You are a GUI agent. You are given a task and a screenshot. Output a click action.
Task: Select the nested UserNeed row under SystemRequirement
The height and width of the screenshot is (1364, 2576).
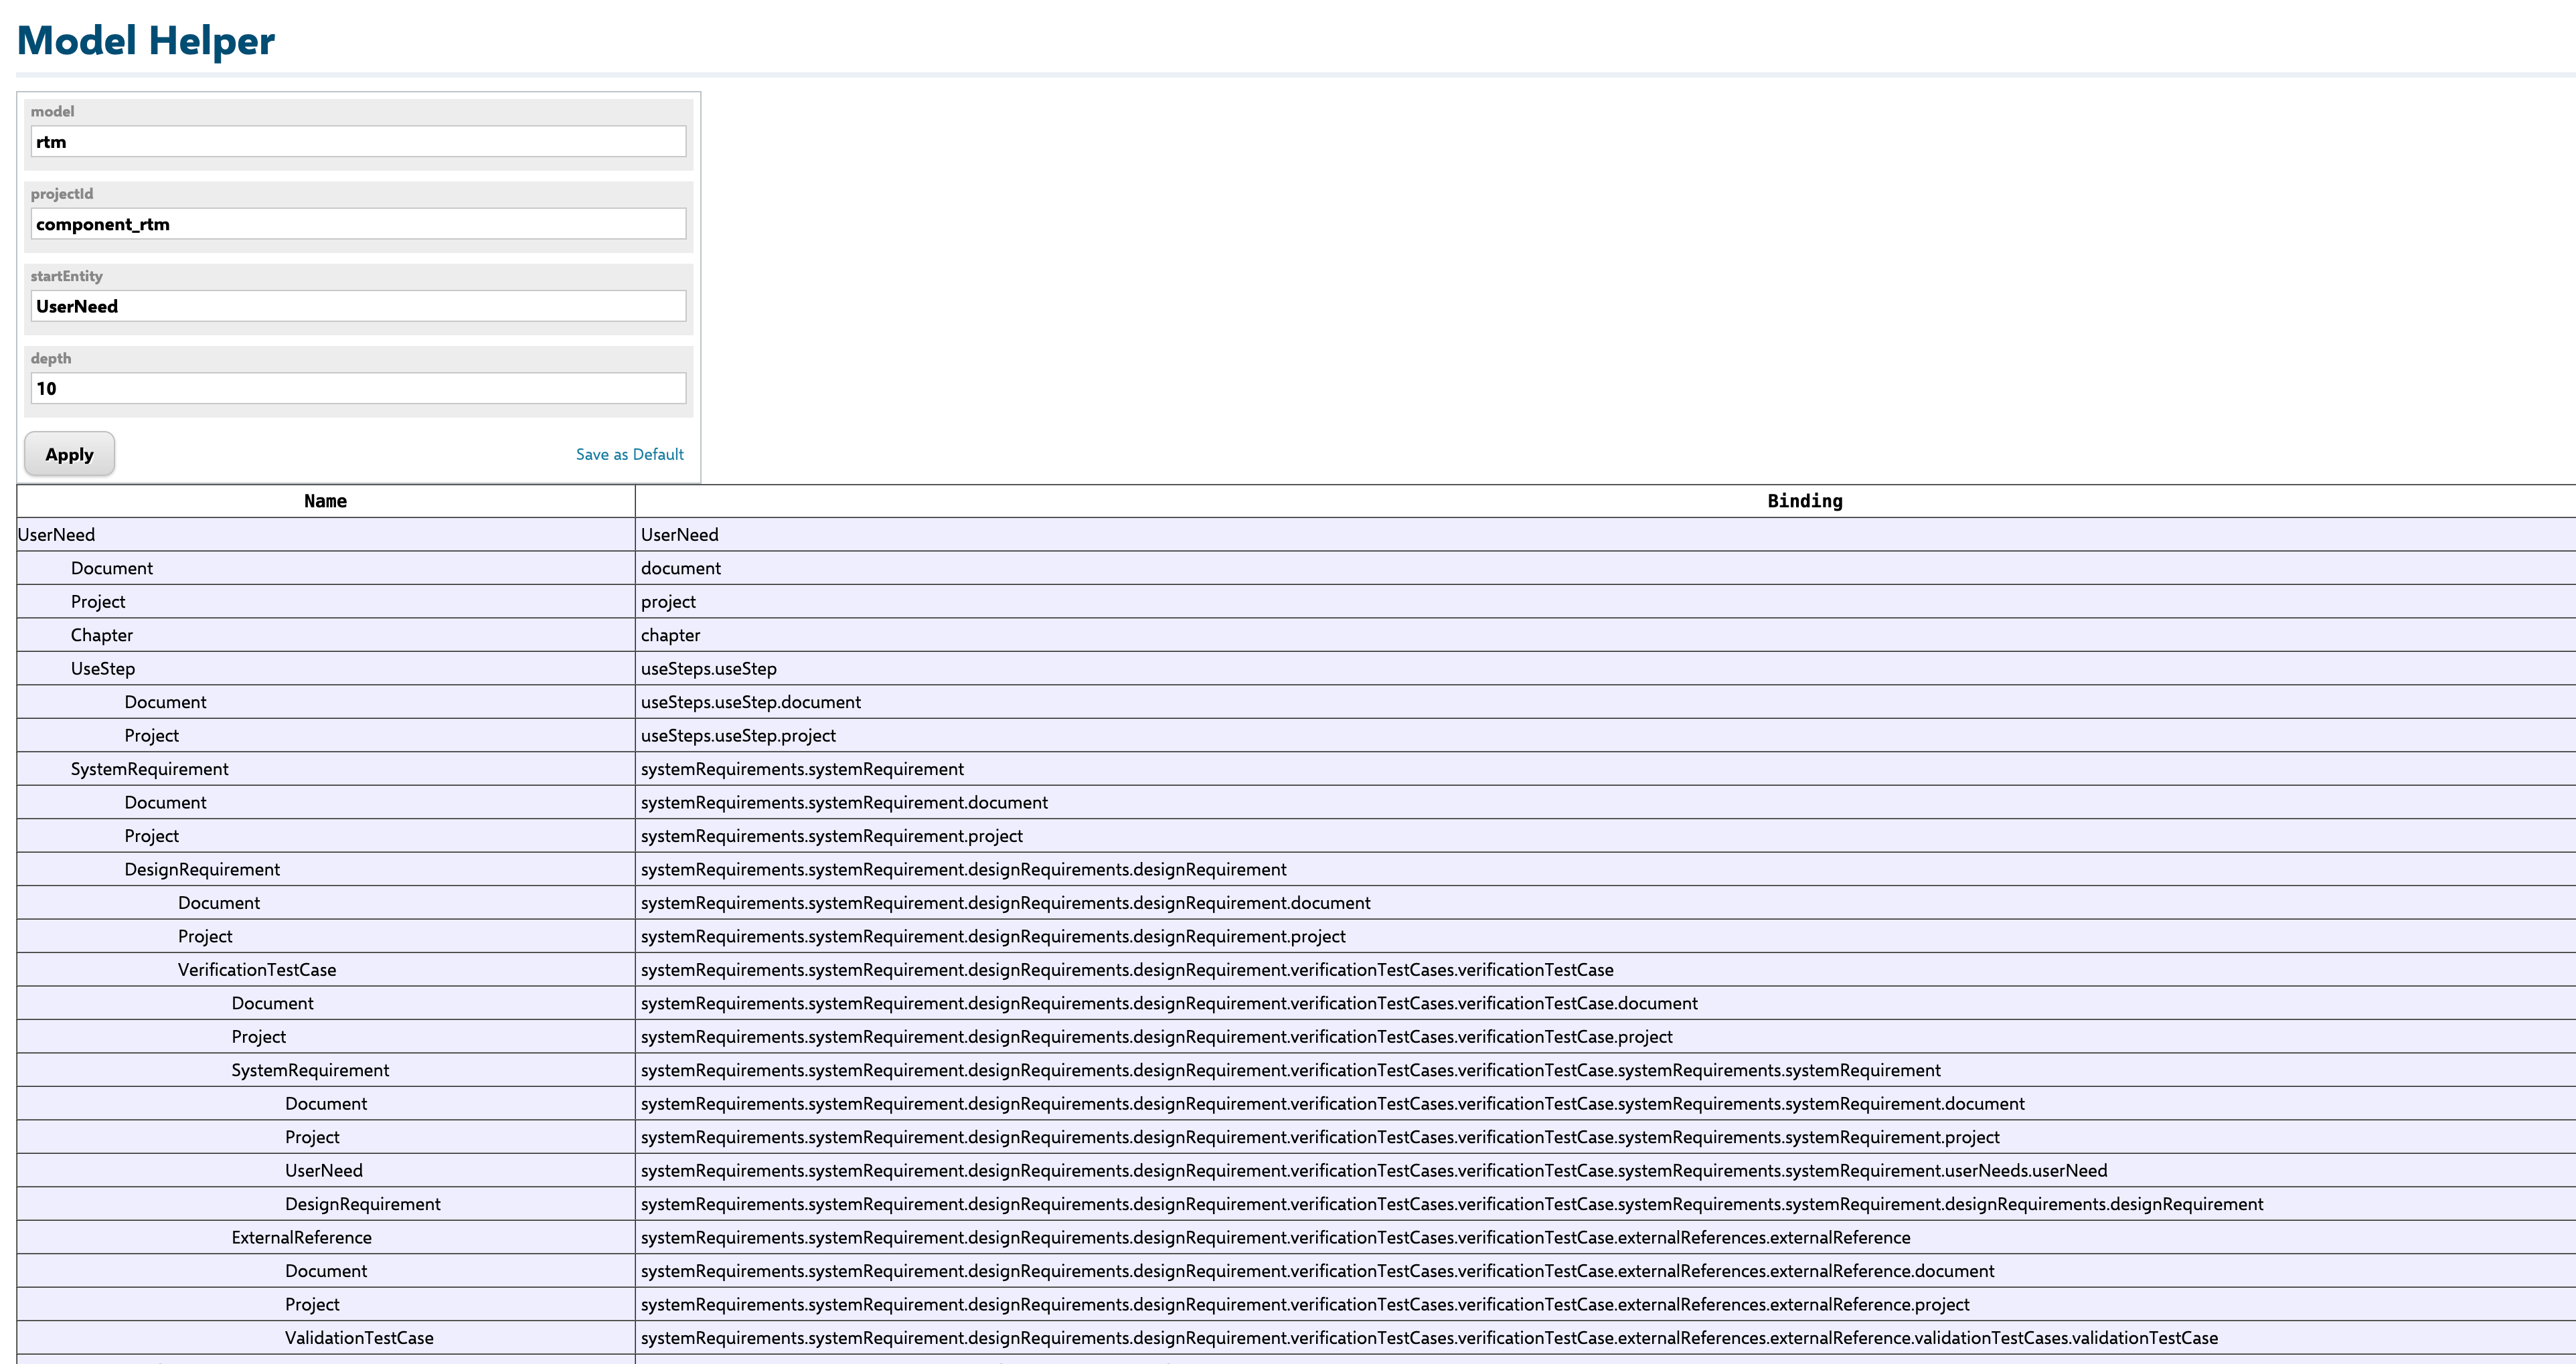(323, 1170)
